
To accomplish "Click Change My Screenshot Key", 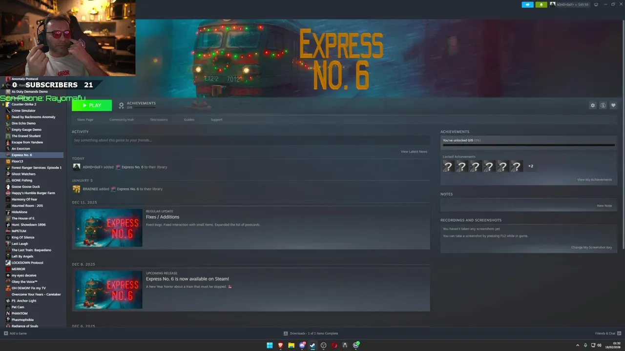I will coord(591,247).
